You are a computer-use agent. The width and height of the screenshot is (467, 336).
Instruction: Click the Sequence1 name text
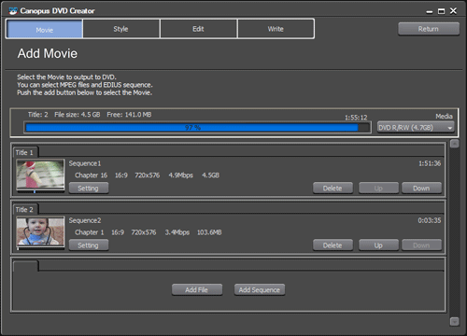click(85, 163)
